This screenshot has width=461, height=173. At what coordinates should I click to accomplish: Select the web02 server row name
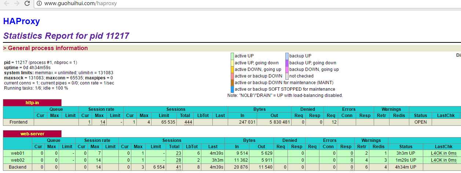tap(18, 160)
